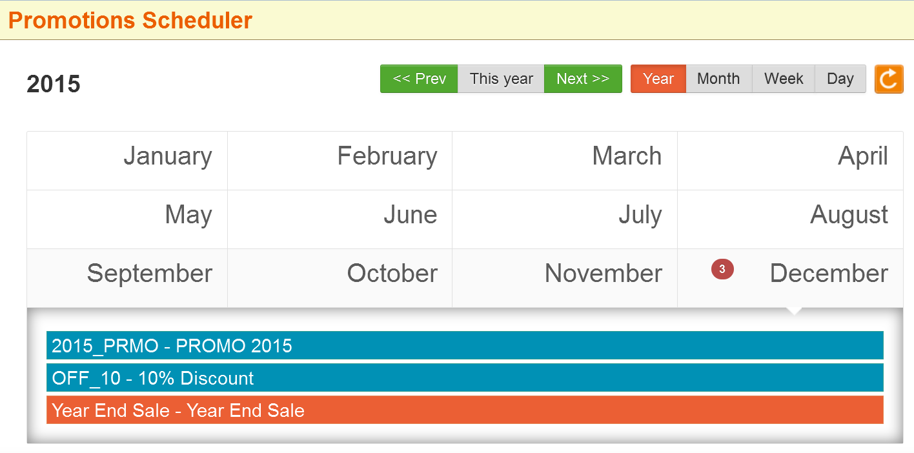Click the orange refresh icon button

(889, 79)
